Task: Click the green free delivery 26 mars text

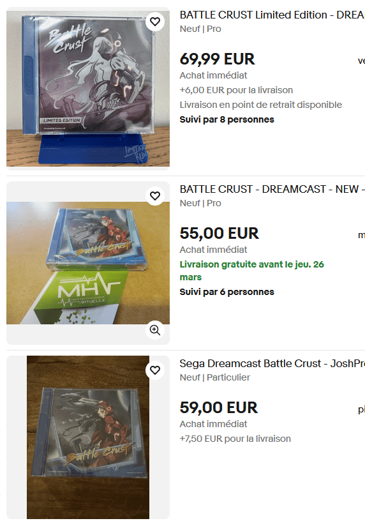Action: 252,271
